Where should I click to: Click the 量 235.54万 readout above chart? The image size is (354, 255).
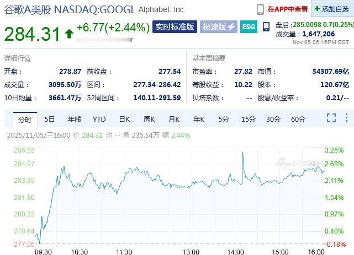point(141,135)
